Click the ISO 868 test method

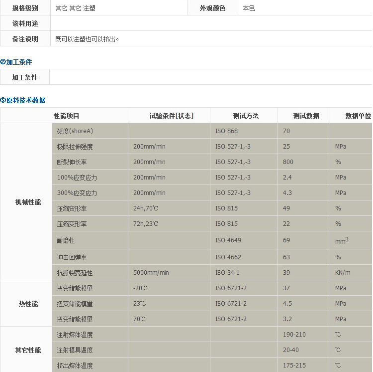[x=226, y=131]
